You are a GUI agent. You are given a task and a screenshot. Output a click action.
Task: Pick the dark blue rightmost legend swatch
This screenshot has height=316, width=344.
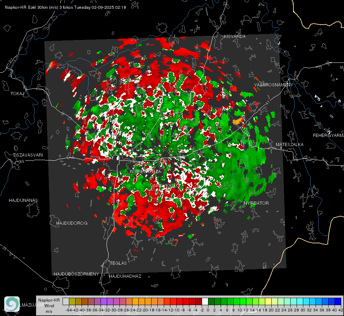338,301
